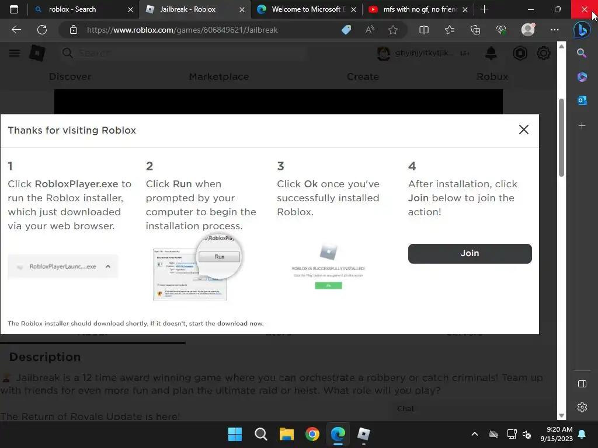
Task: Open the Create menu item
Action: click(x=363, y=76)
